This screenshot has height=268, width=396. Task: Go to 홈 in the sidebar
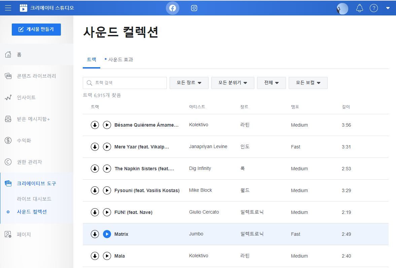[37, 54]
